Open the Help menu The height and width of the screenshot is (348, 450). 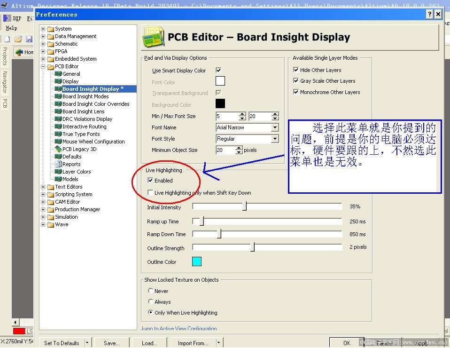tap(11, 28)
